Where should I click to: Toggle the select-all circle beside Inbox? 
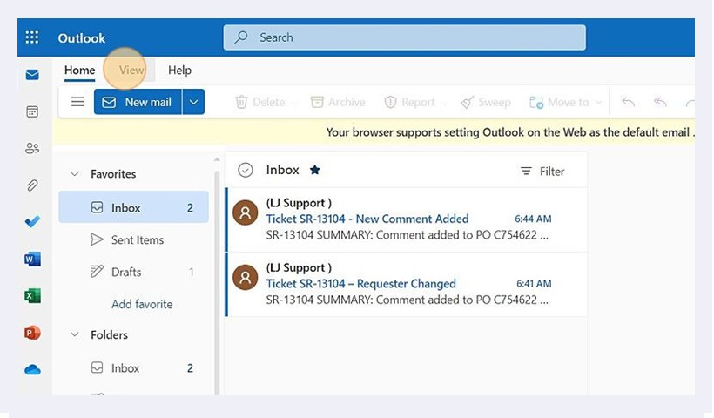click(246, 170)
